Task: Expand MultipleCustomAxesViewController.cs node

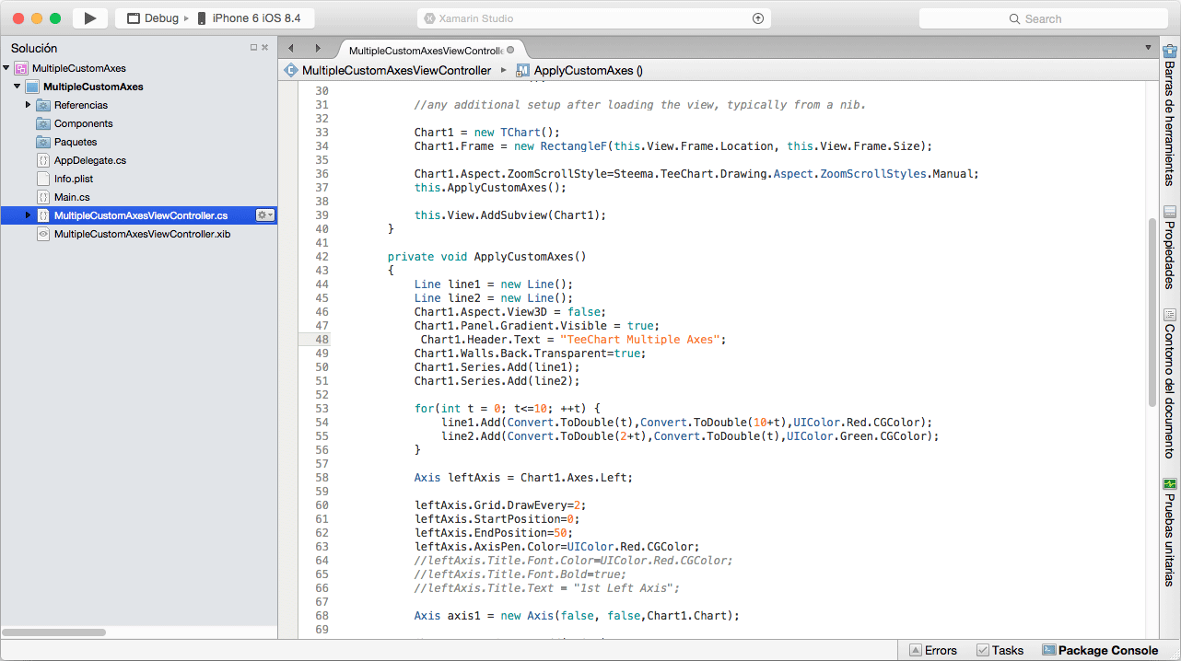Action: tap(29, 215)
